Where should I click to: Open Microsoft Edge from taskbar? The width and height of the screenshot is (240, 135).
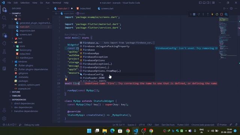[x=112, y=131]
